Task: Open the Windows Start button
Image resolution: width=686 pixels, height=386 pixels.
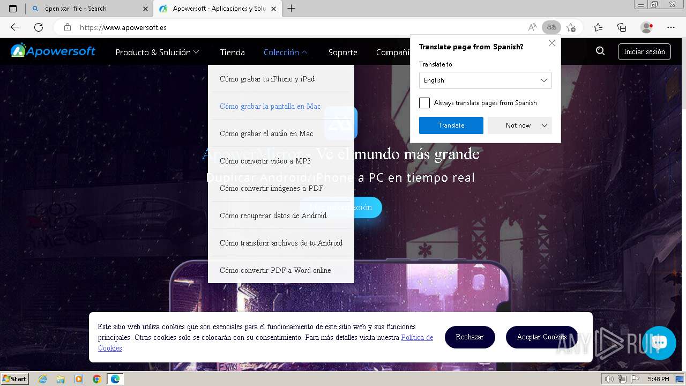Action: point(14,379)
